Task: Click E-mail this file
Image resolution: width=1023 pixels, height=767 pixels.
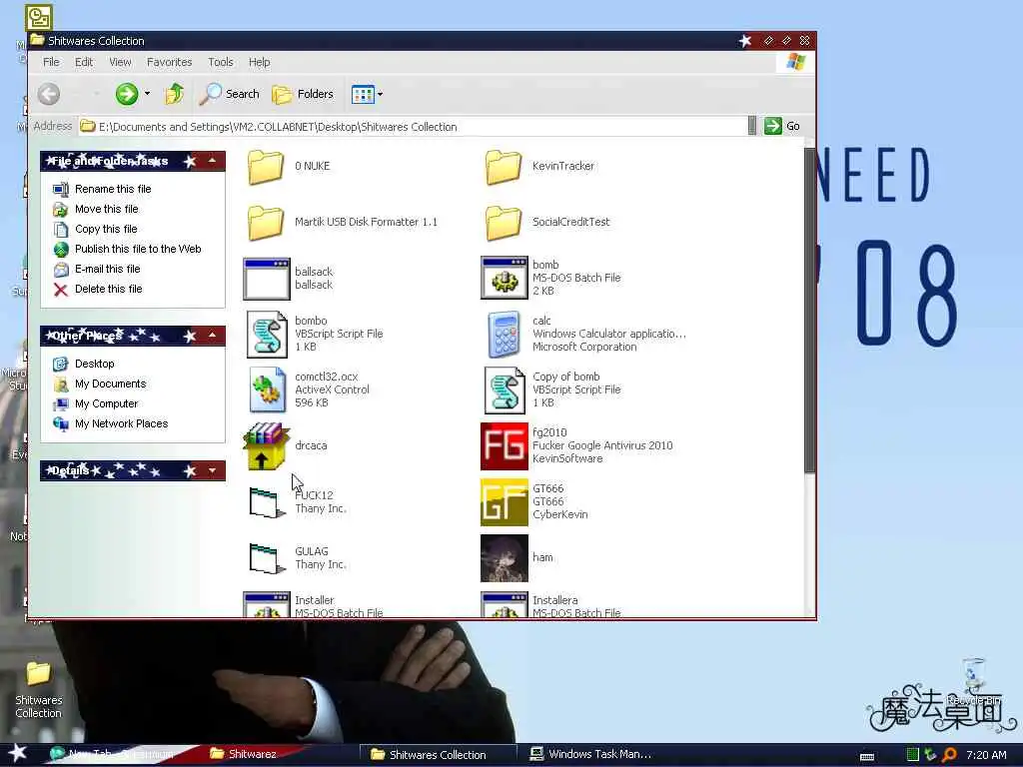Action: coord(108,269)
